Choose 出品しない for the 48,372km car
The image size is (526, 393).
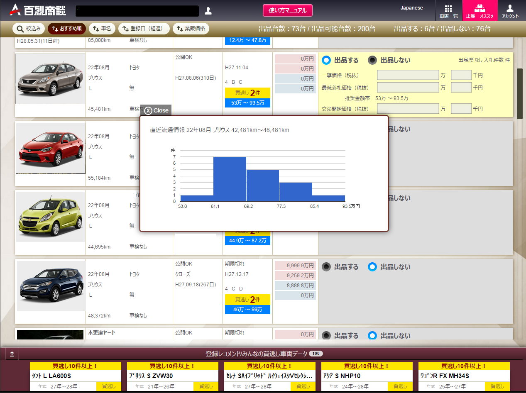pos(373,267)
